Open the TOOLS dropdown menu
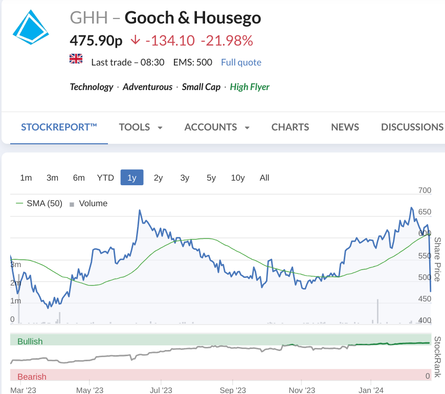Viewport: 445px width, 394px height. (x=141, y=127)
